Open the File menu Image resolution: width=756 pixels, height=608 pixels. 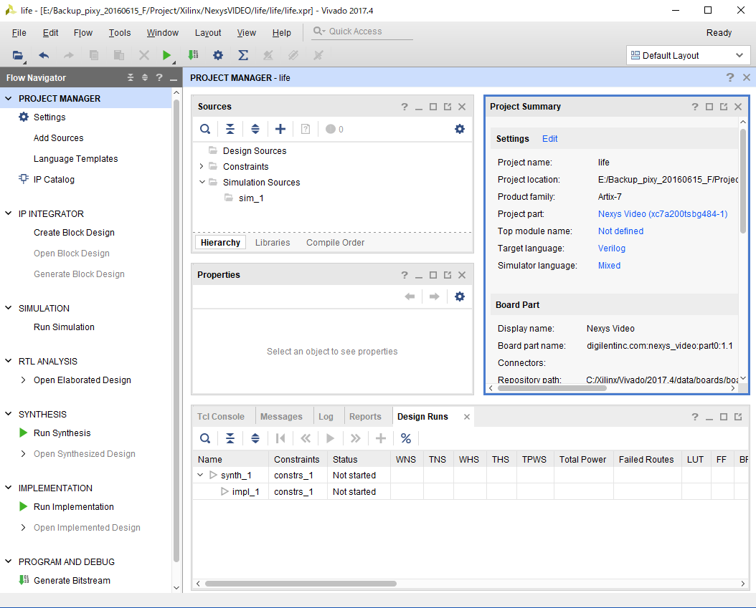click(19, 33)
